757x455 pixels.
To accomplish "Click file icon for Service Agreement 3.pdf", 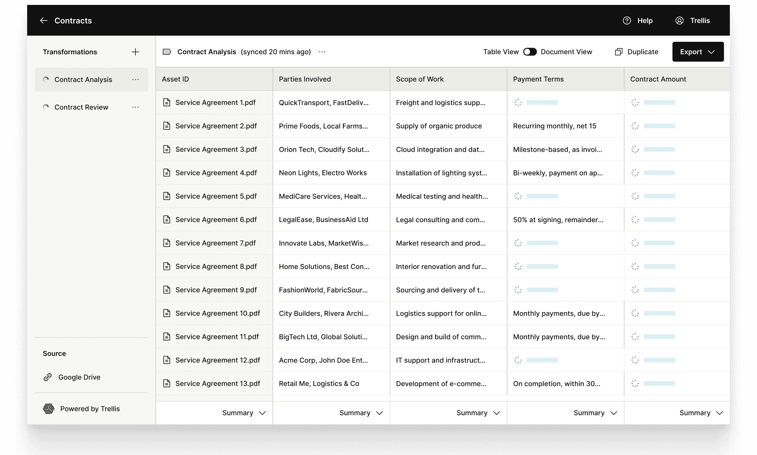I will click(x=167, y=150).
